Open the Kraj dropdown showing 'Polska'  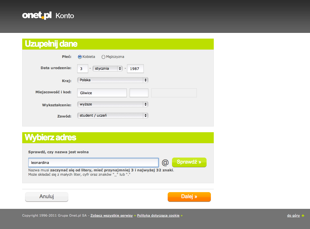pos(112,80)
